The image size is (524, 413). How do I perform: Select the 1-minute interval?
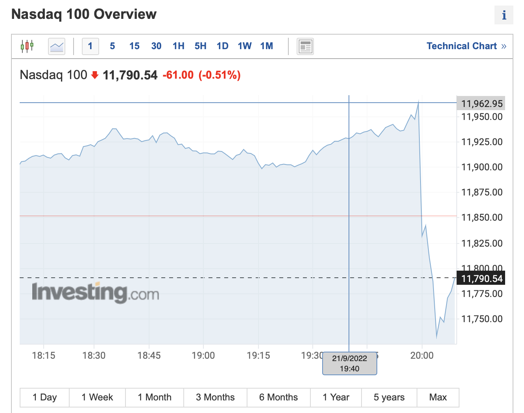[90, 46]
